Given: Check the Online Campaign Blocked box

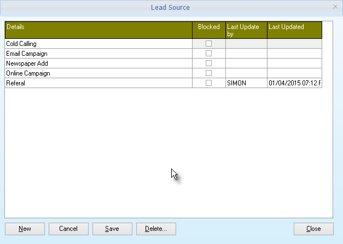Looking at the screenshot, I should click(208, 73).
